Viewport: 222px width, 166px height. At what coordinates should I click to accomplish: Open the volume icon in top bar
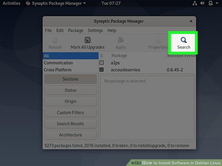click(202, 3)
